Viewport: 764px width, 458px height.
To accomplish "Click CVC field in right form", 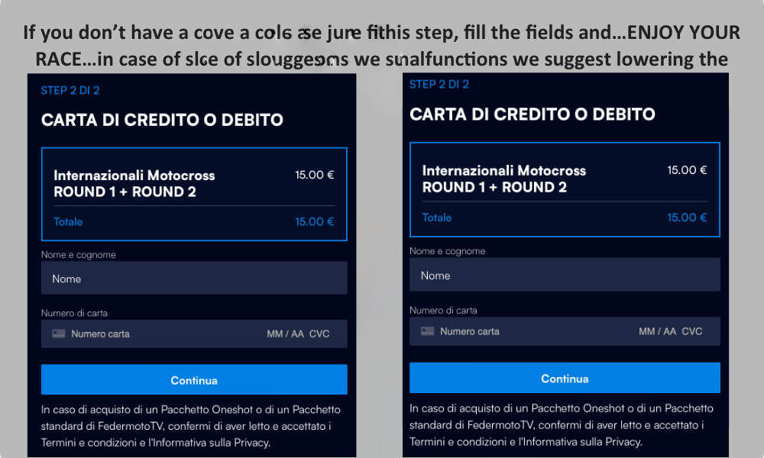I will [692, 331].
